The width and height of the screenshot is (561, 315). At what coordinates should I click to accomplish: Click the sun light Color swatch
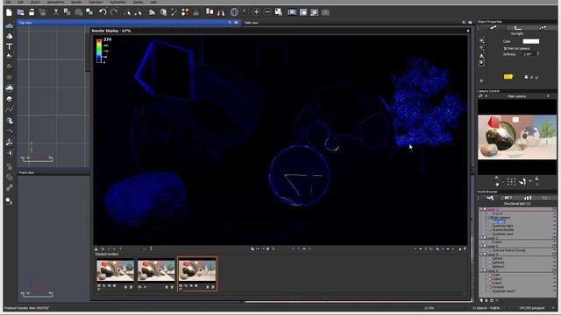tap(530, 41)
